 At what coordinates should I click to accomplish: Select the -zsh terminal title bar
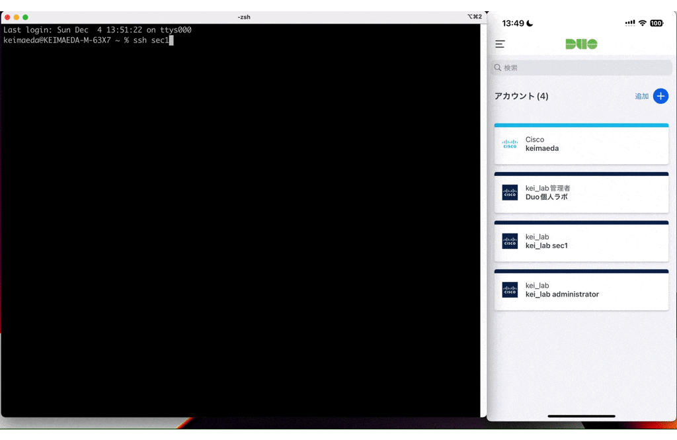[244, 17]
